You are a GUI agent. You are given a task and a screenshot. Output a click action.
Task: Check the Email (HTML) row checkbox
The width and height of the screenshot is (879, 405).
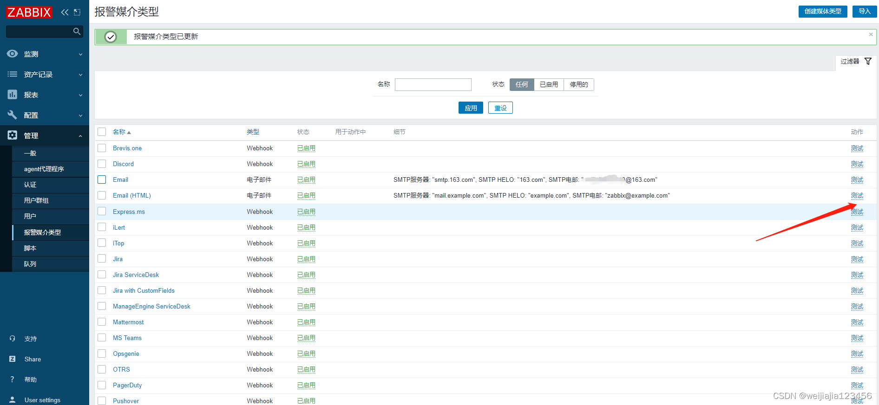pos(102,195)
